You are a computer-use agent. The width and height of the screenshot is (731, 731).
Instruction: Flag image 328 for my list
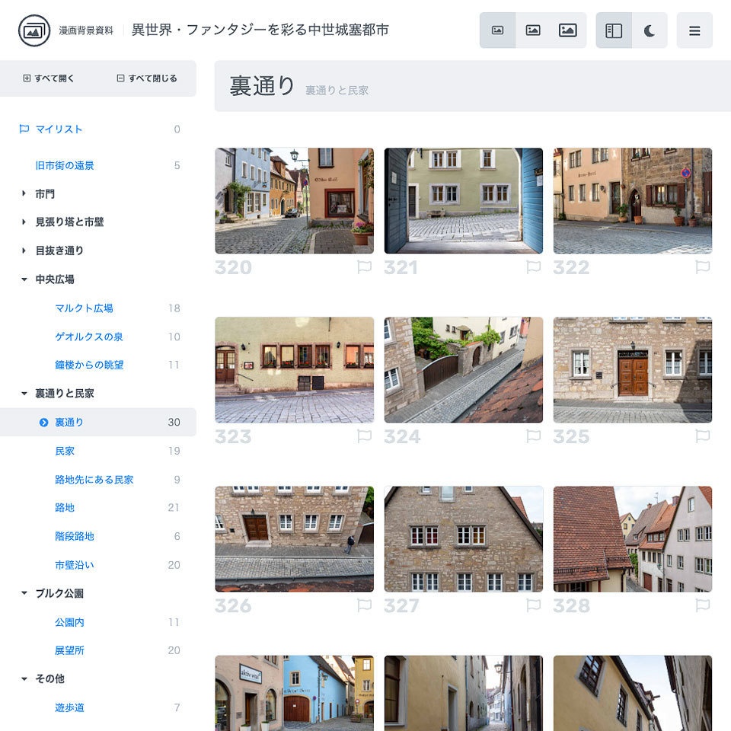703,605
